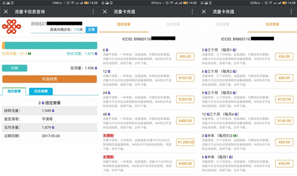
Task: Tap the ¥498.00 unlimited plan price
Action: [185, 164]
